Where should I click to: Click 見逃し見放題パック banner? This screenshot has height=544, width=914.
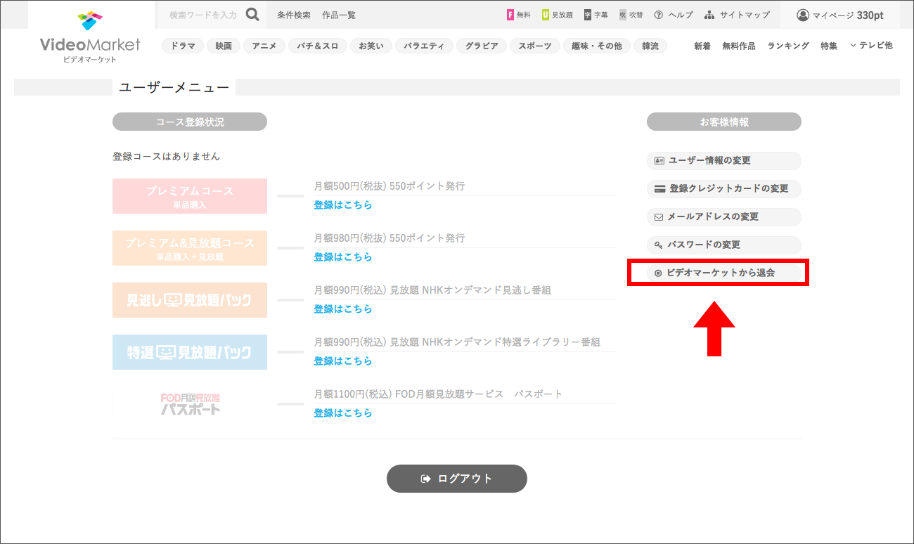(x=190, y=300)
